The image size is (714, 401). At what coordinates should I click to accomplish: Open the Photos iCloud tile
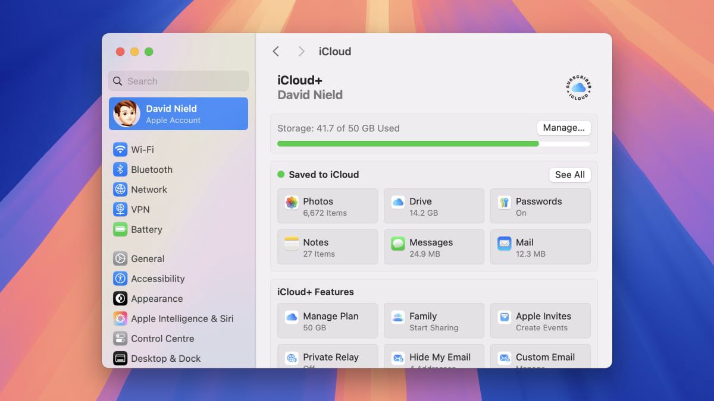tap(327, 206)
